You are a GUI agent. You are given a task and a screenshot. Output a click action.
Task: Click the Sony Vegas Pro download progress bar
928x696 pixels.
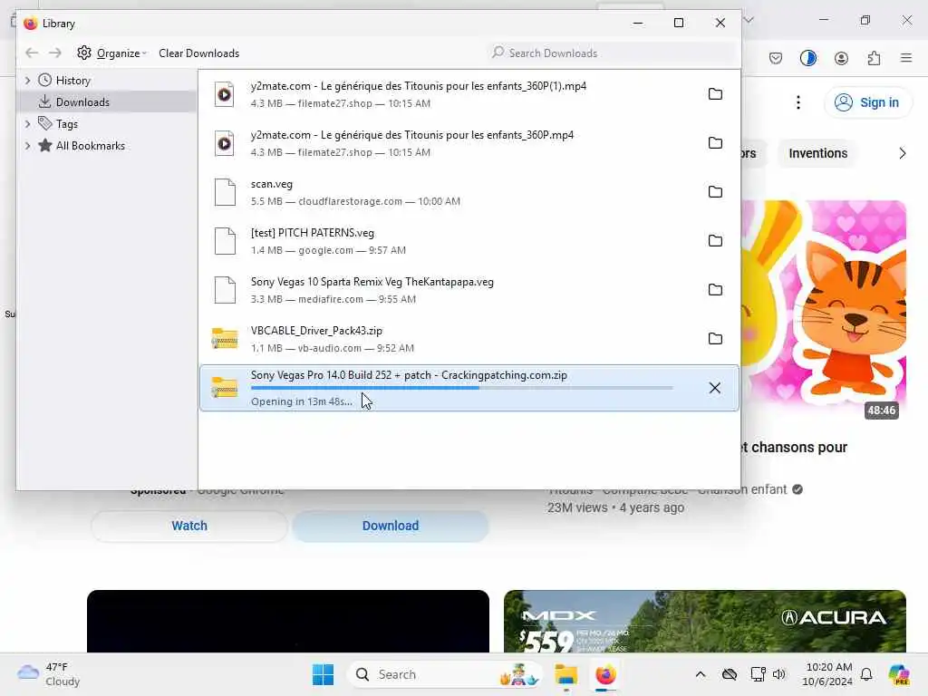461,388
